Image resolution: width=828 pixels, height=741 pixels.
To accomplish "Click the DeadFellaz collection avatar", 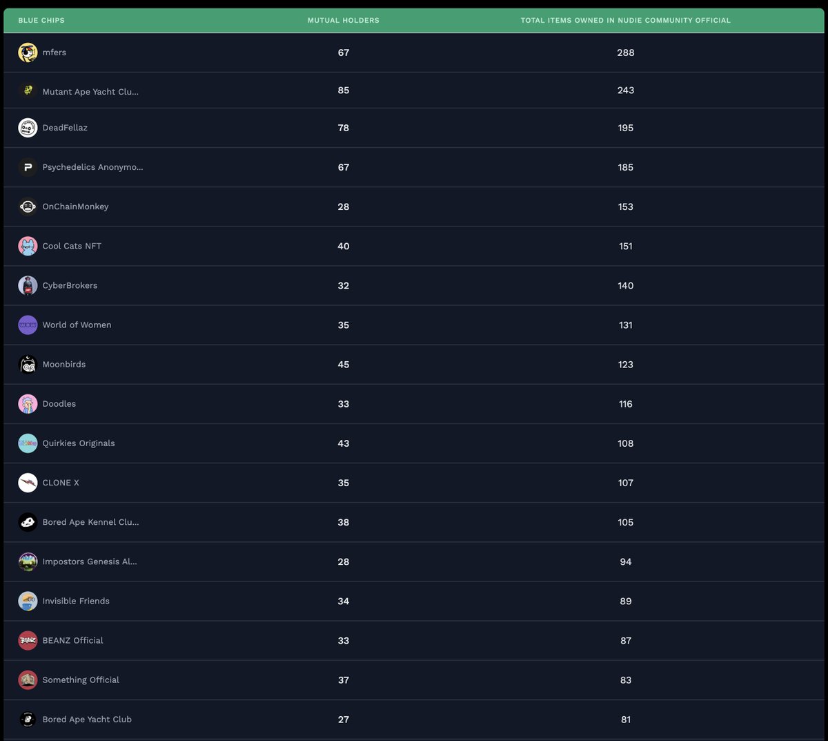I will [x=28, y=128].
